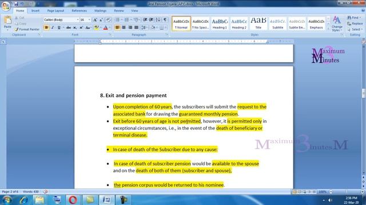Toggle Underline formatting
366x205 pixels.
(59, 27)
